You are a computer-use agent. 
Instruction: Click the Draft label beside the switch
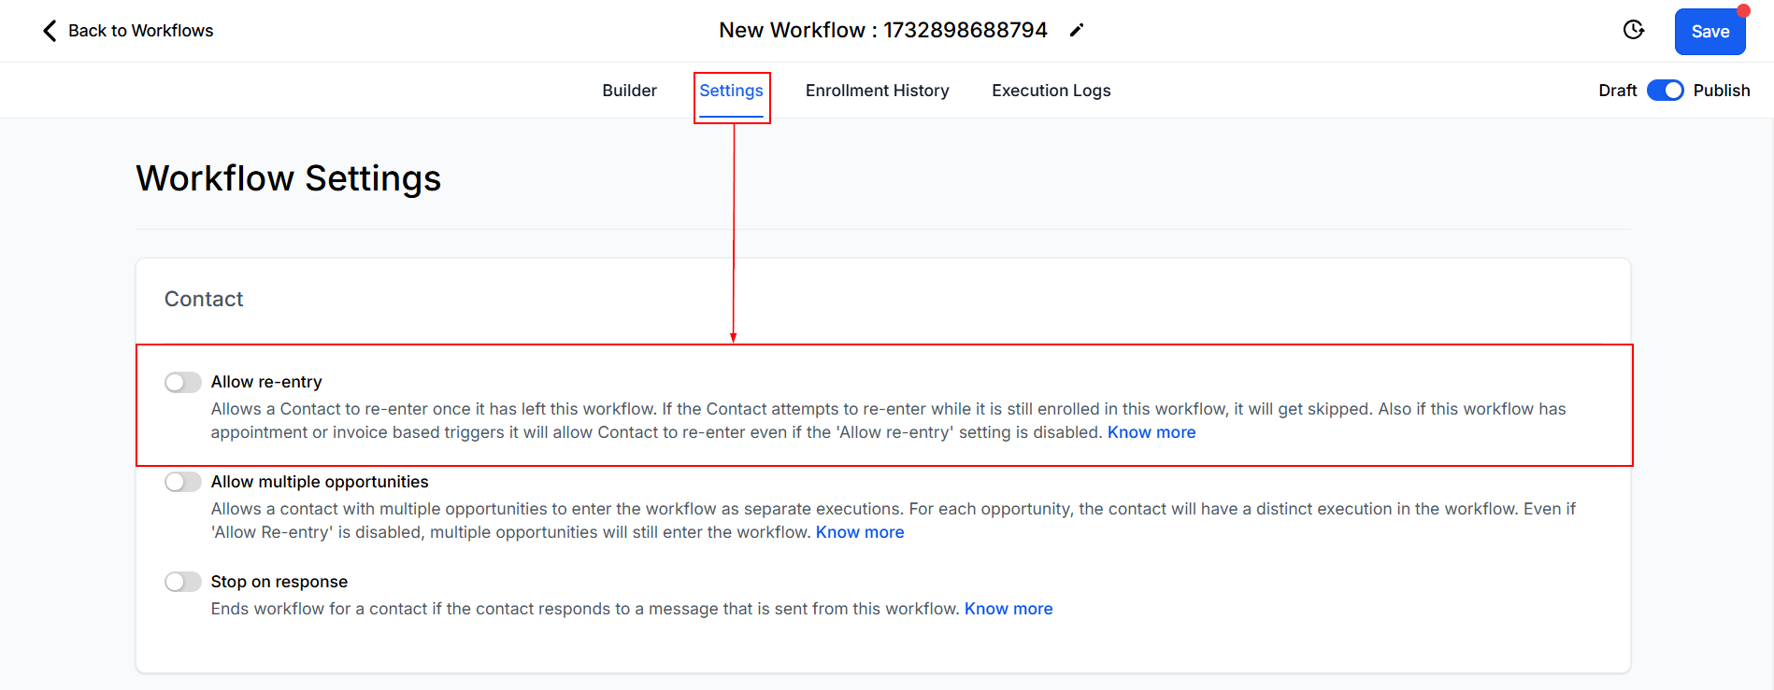(1617, 91)
